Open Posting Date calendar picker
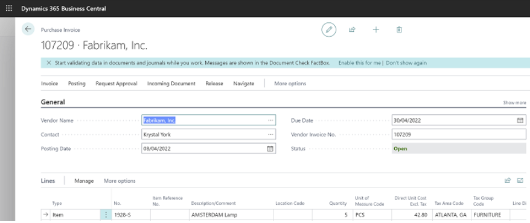530x223 pixels. [x=270, y=148]
